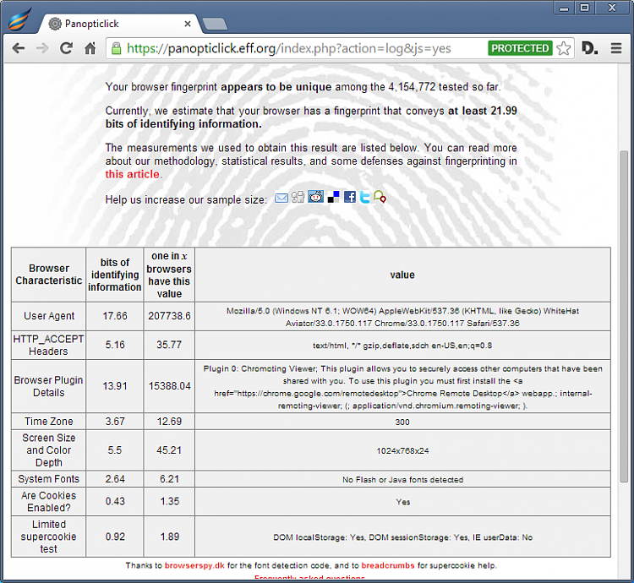
Task: Open the Disconnect 'D.' extension icon
Action: 589,48
